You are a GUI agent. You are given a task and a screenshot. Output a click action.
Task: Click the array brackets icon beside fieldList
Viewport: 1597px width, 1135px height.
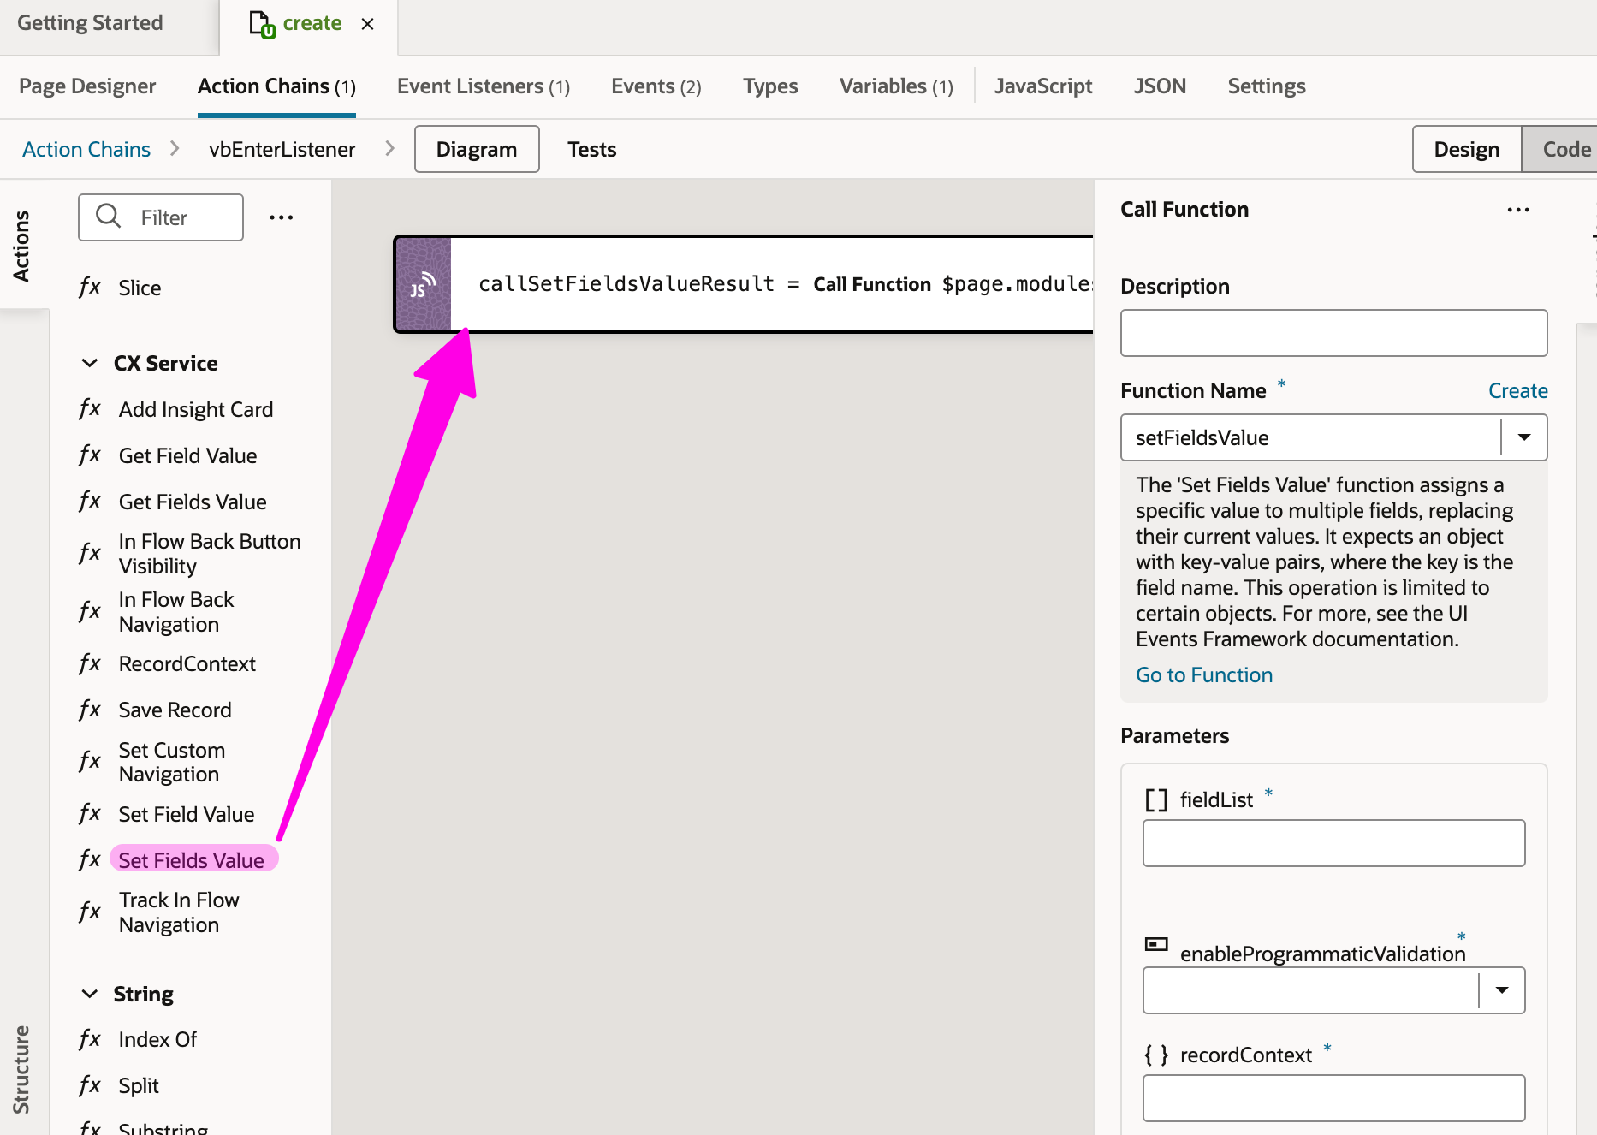(x=1156, y=799)
